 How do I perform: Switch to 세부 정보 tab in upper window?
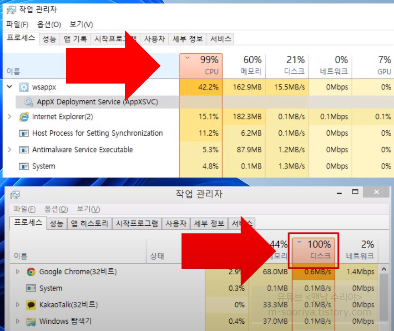click(188, 39)
